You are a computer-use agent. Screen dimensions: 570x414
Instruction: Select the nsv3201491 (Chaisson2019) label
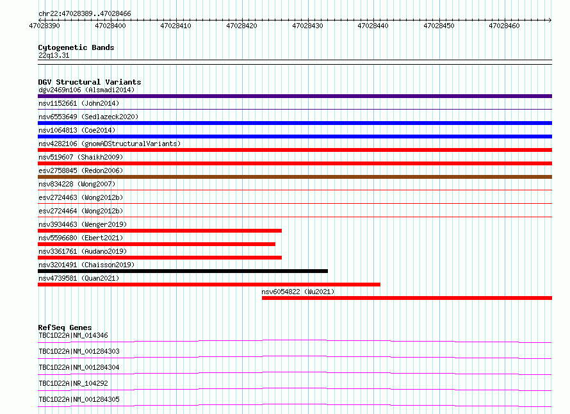[86, 265]
